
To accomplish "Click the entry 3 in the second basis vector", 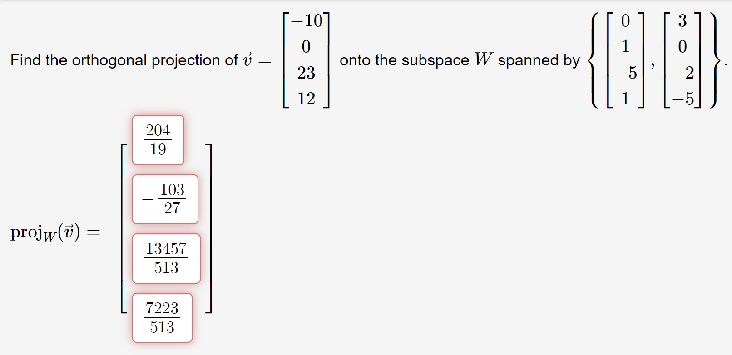I will [x=683, y=20].
